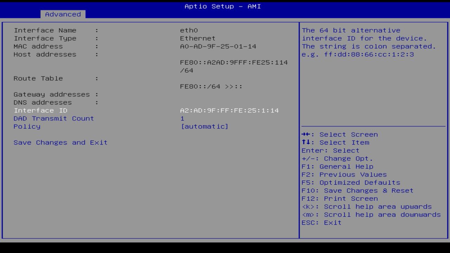Click the F1 General Help hint
The width and height of the screenshot is (450, 253).
pos(337,166)
